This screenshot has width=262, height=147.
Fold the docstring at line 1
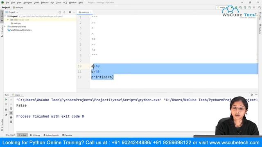[x=90, y=17]
